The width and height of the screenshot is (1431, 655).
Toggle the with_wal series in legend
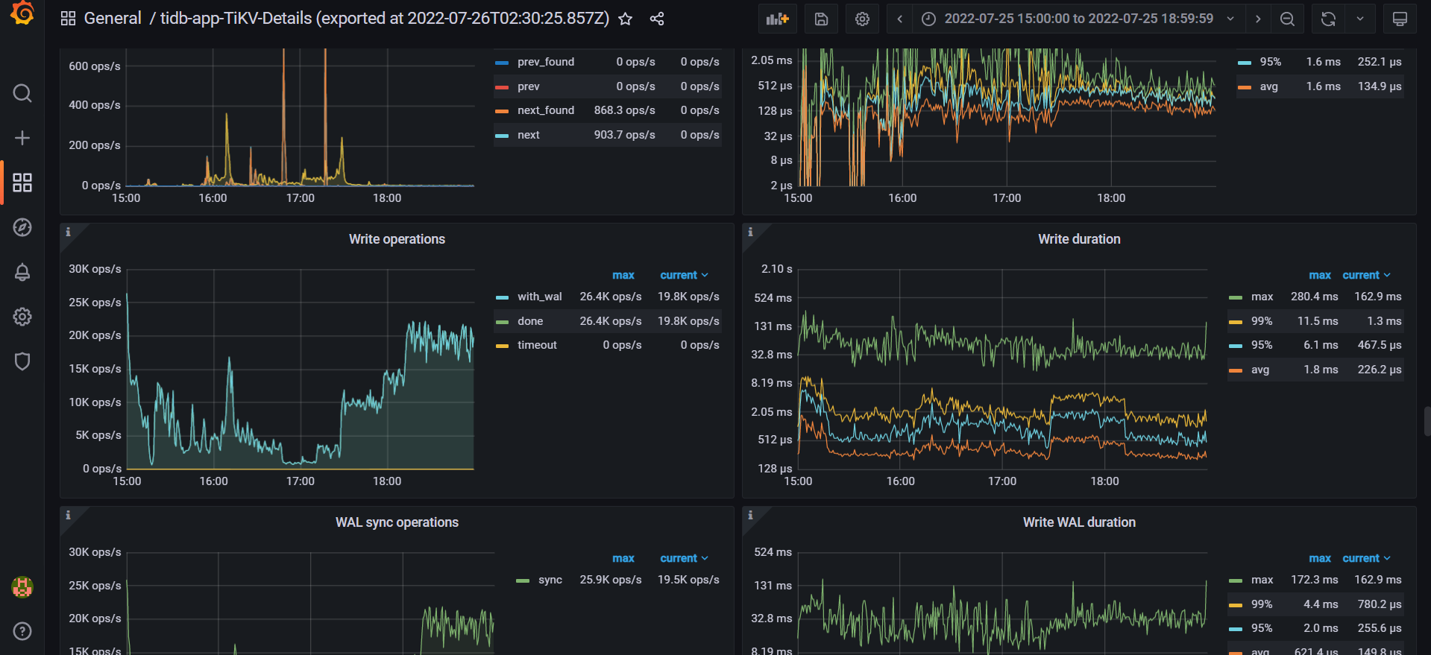(x=539, y=297)
